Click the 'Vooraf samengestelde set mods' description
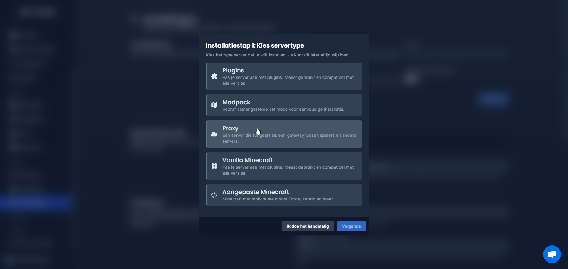568x269 pixels. 283,109
